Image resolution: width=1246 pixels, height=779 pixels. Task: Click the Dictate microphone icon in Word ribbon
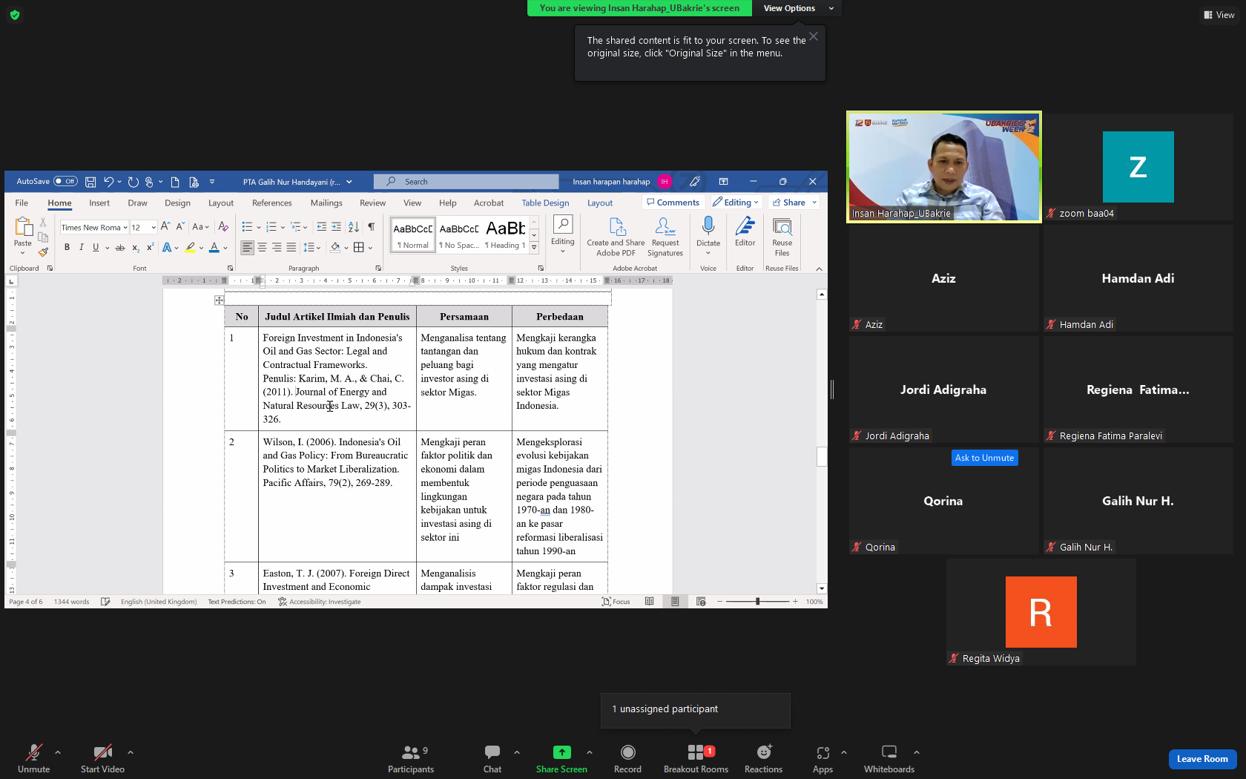708,226
